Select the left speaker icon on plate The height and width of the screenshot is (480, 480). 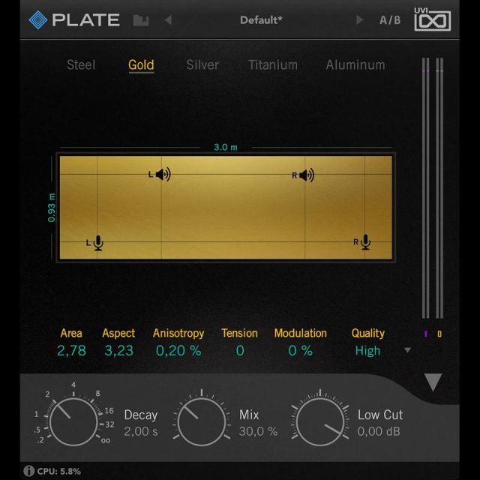tap(162, 175)
